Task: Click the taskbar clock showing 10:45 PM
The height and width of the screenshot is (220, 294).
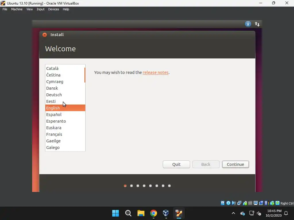Action: pos(274,213)
